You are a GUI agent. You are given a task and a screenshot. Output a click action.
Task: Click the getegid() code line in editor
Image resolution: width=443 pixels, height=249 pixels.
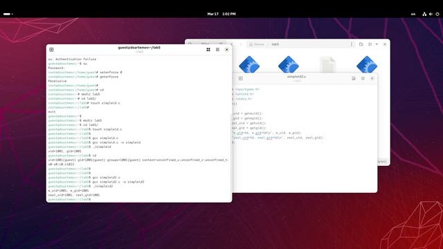[x=247, y=118]
